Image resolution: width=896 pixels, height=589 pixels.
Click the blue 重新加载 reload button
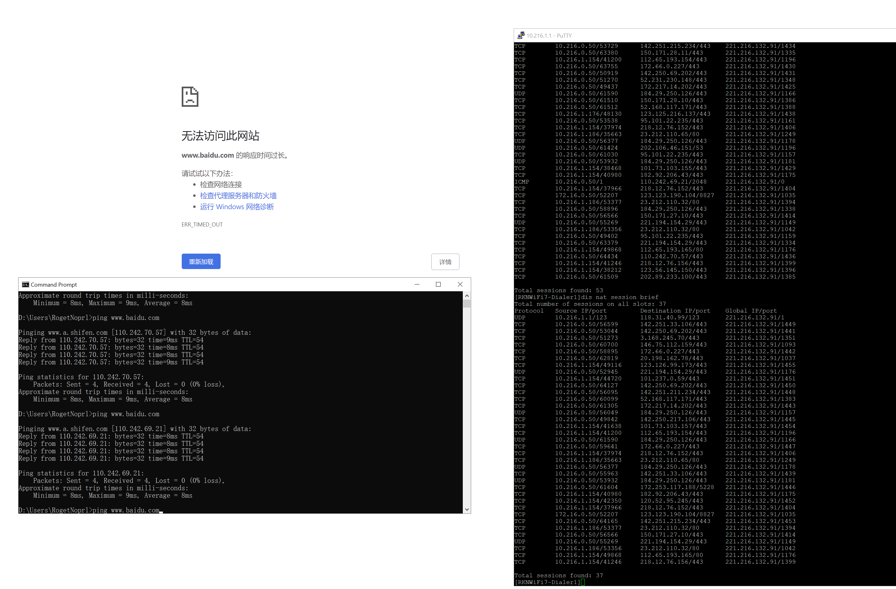(x=201, y=262)
